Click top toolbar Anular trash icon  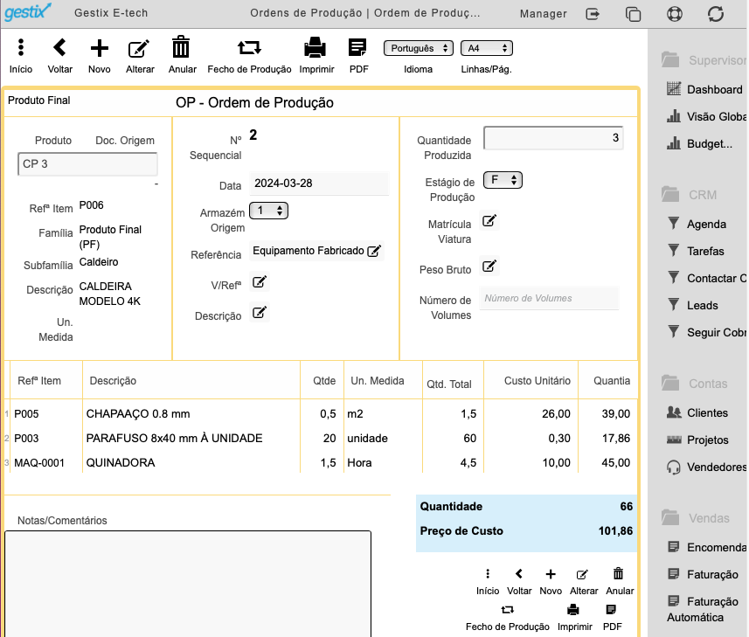click(181, 47)
